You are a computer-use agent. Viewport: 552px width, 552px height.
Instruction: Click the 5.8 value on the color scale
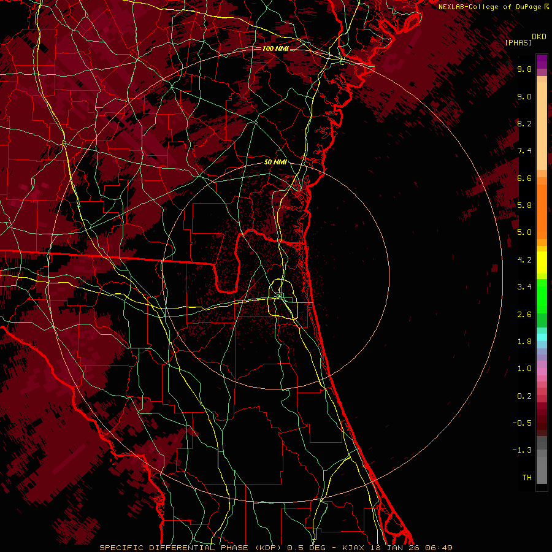524,205
